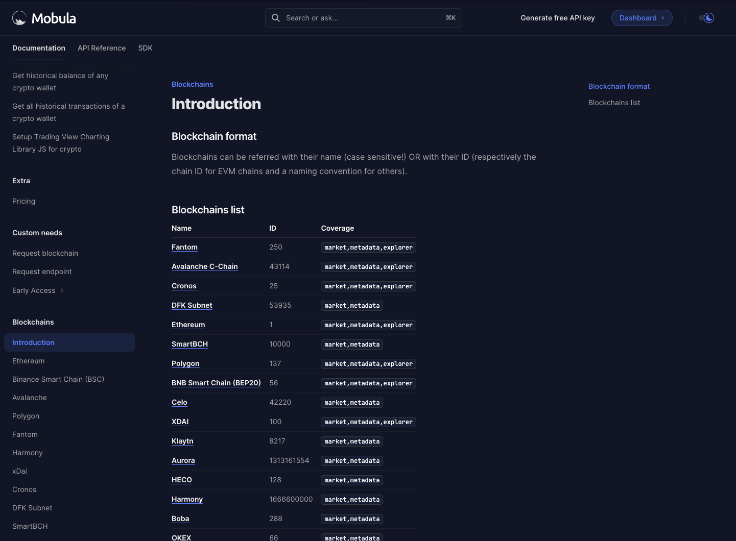Click Fantom's market,metadata,explorer coverage tag
736x541 pixels.
coord(368,248)
